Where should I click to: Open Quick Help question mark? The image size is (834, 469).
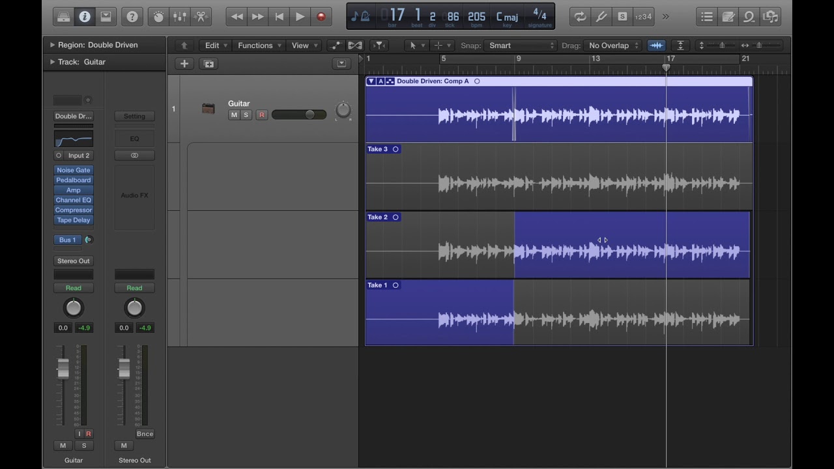pyautogui.click(x=132, y=17)
